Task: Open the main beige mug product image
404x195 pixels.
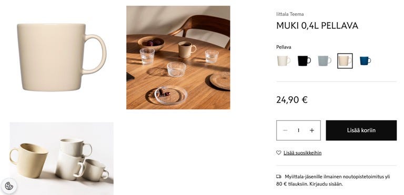Action: click(62, 57)
